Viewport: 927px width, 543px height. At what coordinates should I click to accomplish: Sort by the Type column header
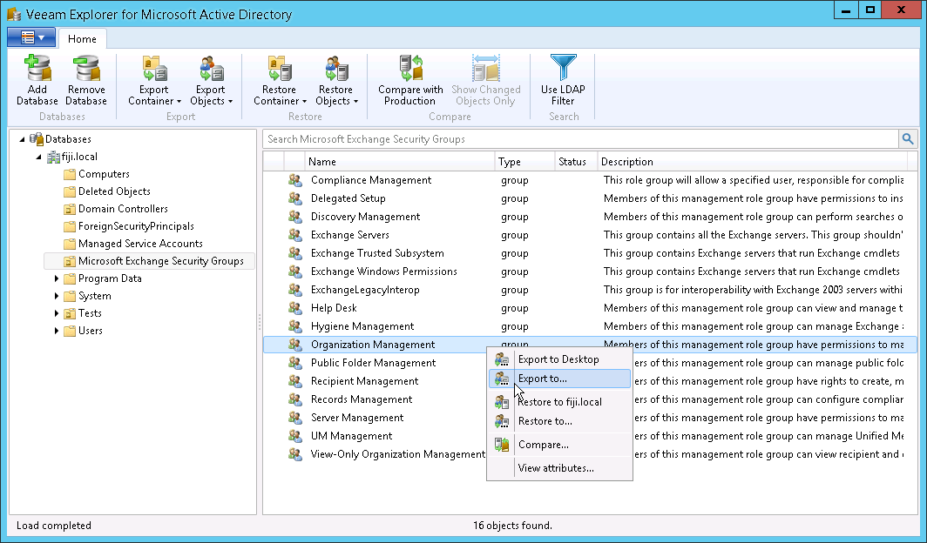524,162
